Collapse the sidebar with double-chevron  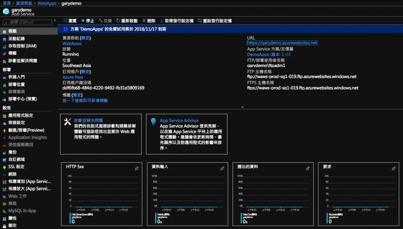[55, 20]
